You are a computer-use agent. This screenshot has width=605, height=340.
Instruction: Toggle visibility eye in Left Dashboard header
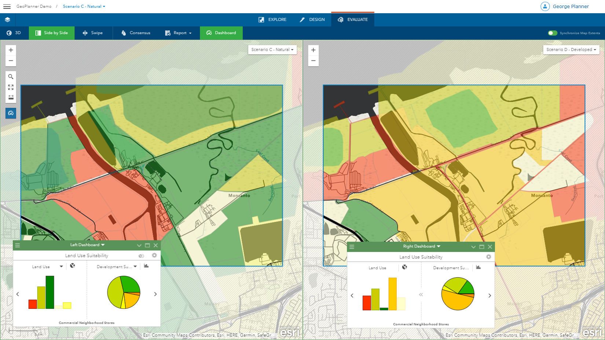[142, 256]
